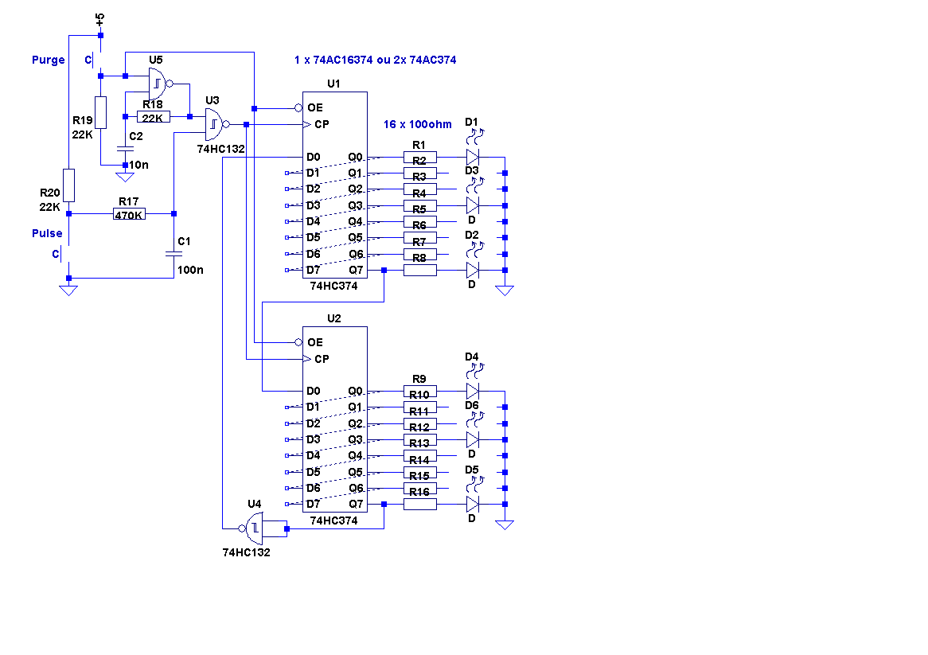The height and width of the screenshot is (655, 928).
Task: Select the U5 Schmitt NAND gate symbol
Action: click(161, 84)
